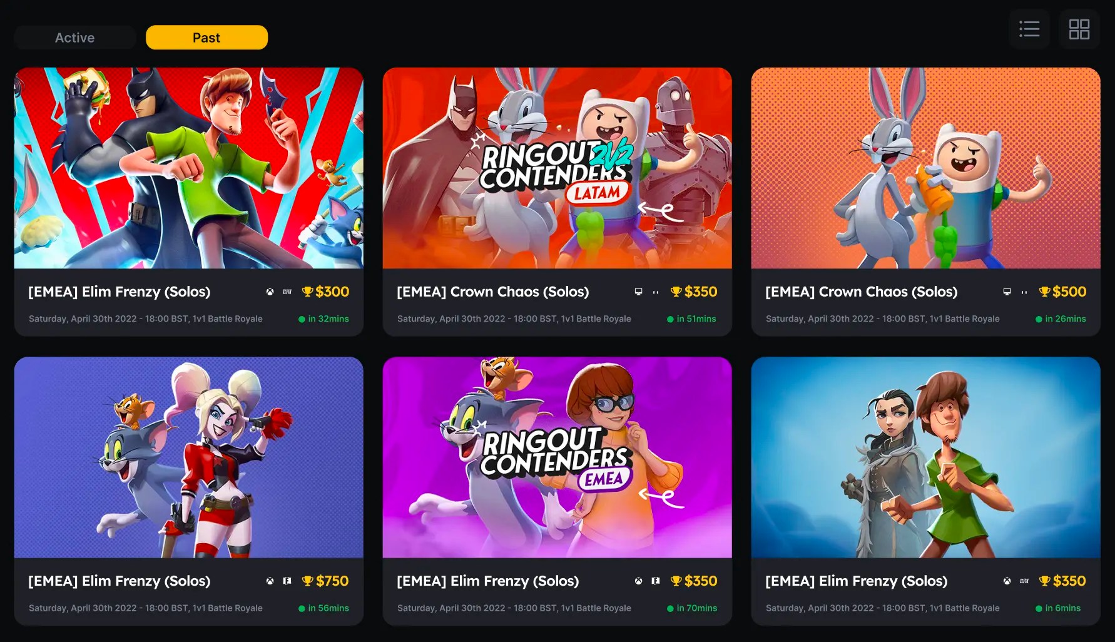The height and width of the screenshot is (642, 1115).
Task: Click PC monitor icon on $500 Crown Chaos card
Action: (1007, 292)
